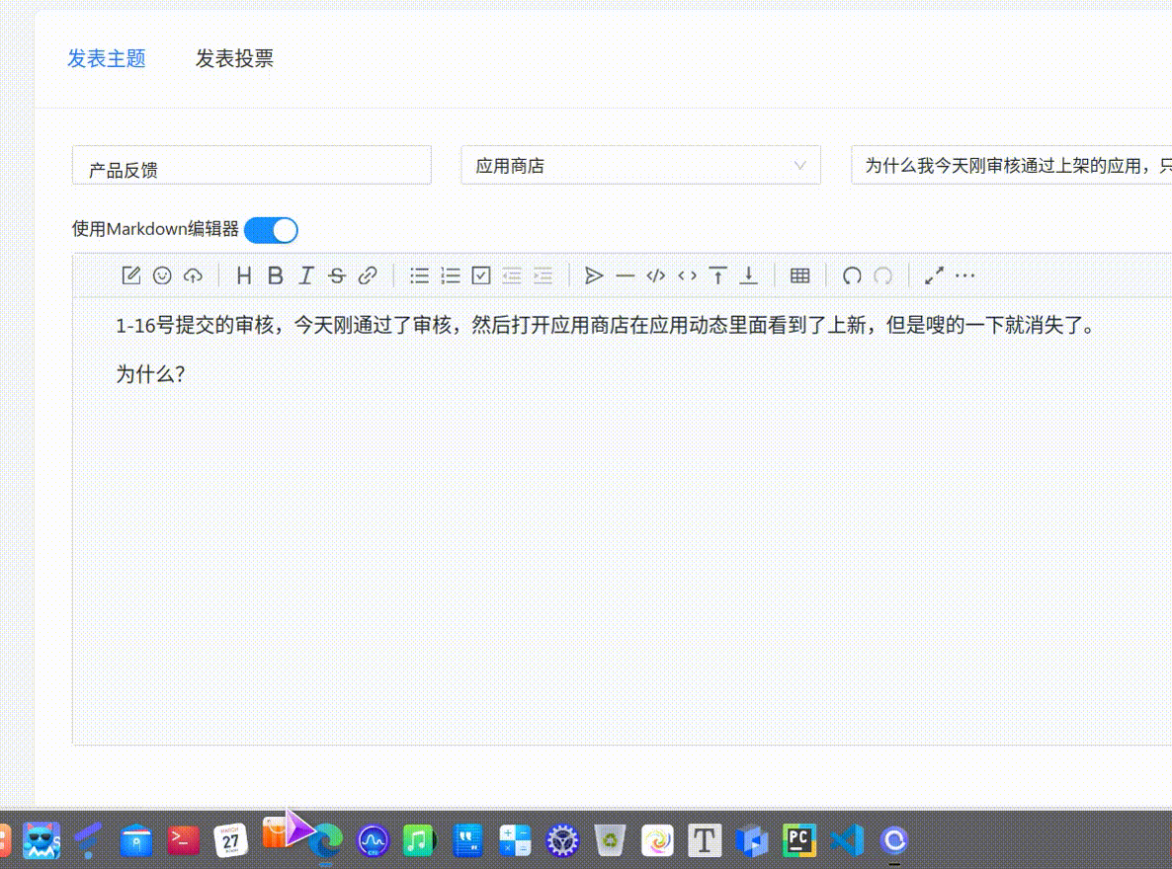Insert a task checklist
The width and height of the screenshot is (1172, 869).
pyautogui.click(x=481, y=276)
